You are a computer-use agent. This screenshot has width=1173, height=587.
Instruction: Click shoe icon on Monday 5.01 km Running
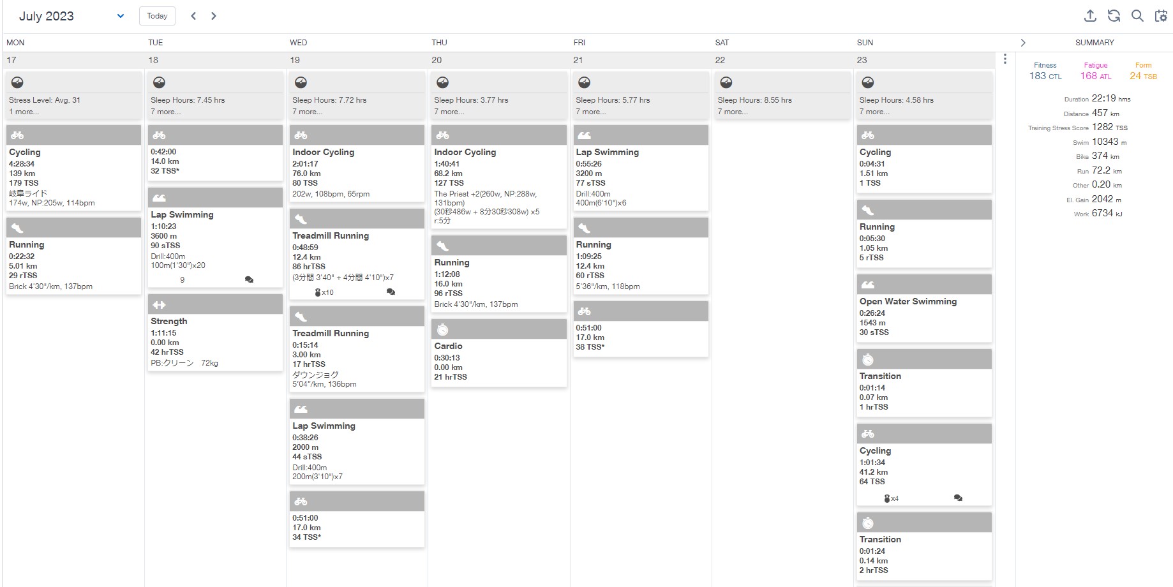coord(17,228)
